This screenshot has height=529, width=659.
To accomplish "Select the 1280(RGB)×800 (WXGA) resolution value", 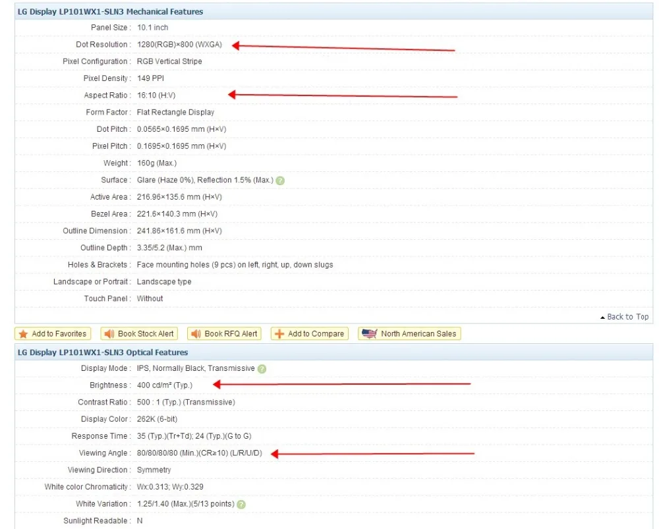I will [x=179, y=45].
